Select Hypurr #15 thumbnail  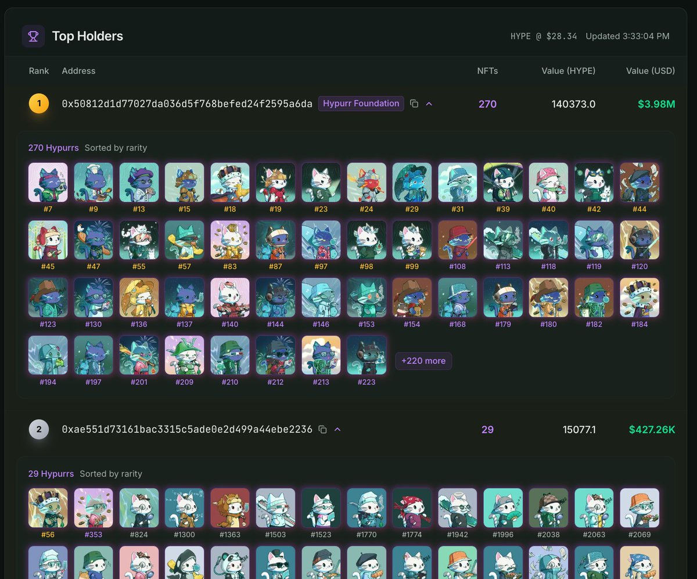click(x=185, y=182)
